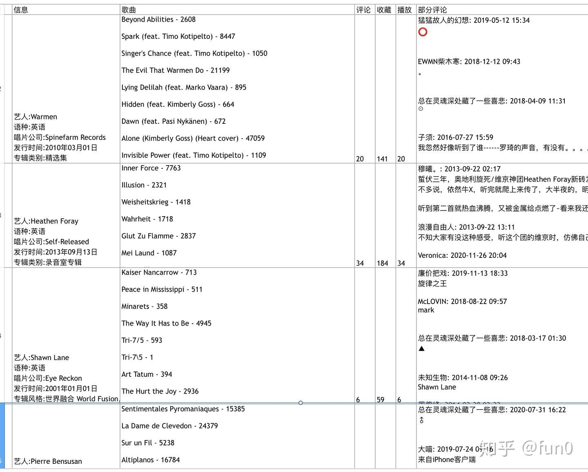Viewport: 588px width, 472px height.
Task: Click the song Inner Force - 7763
Action: tap(151, 168)
